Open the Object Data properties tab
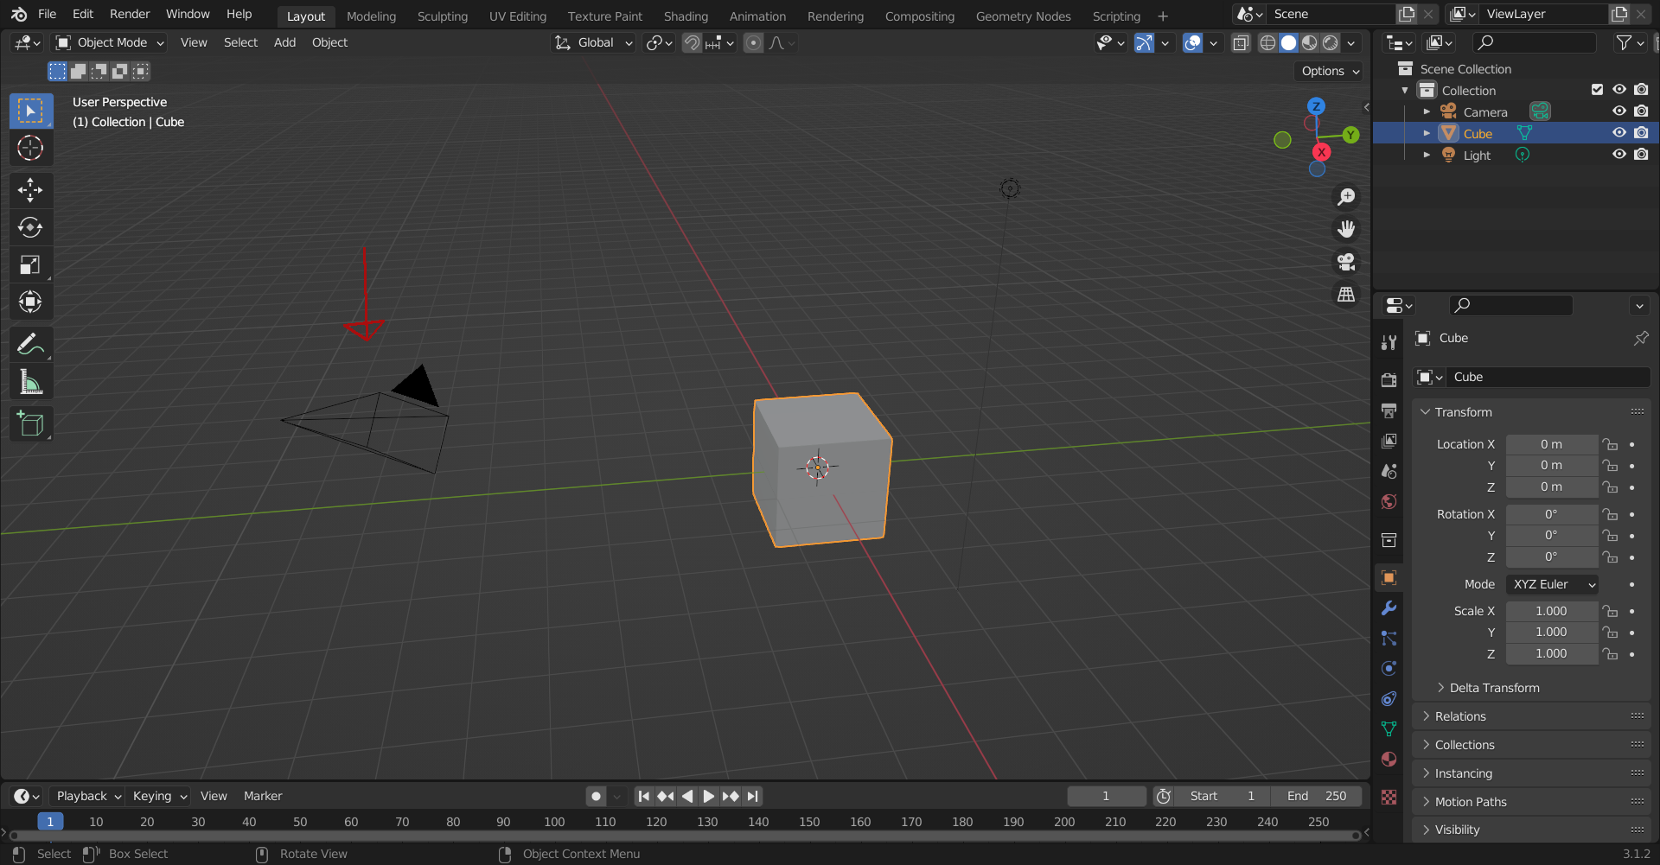 point(1389,728)
